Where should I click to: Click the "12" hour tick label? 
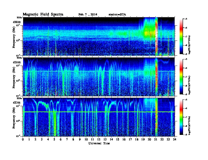[x=99, y=140]
